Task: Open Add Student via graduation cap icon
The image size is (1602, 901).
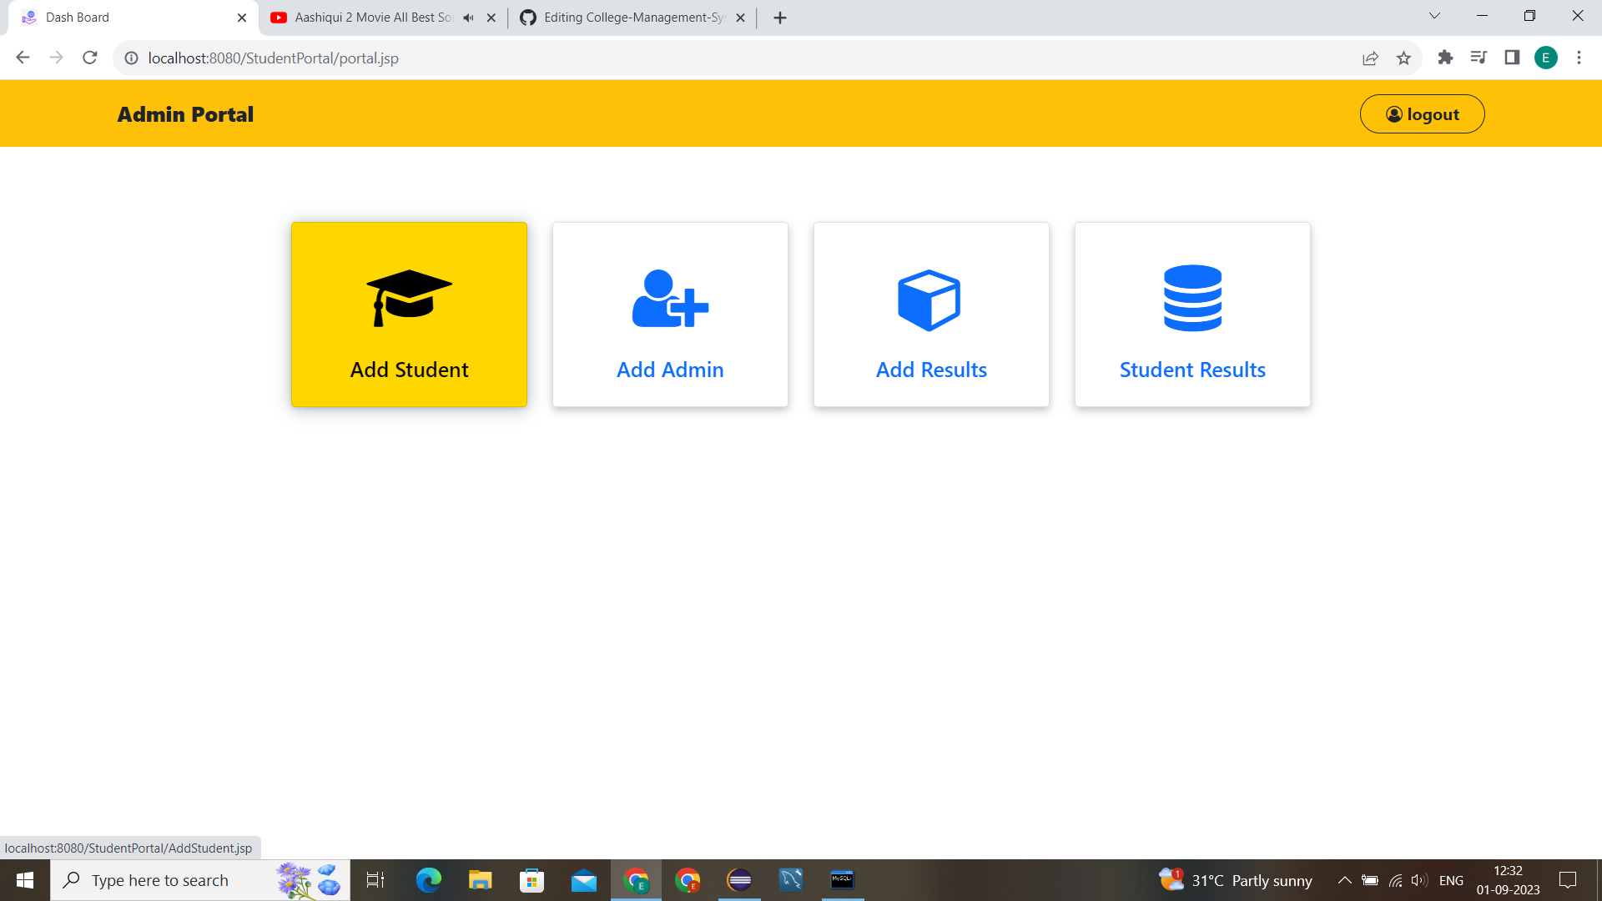Action: (408, 298)
